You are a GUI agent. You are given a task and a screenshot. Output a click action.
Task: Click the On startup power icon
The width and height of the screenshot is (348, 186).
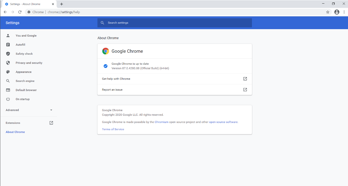coord(8,99)
